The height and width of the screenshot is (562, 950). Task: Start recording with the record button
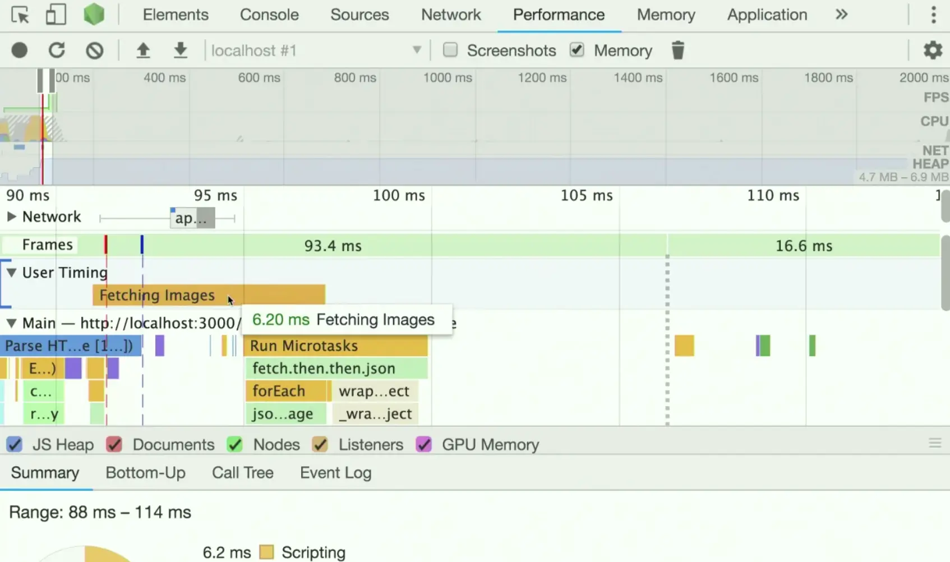click(x=20, y=50)
